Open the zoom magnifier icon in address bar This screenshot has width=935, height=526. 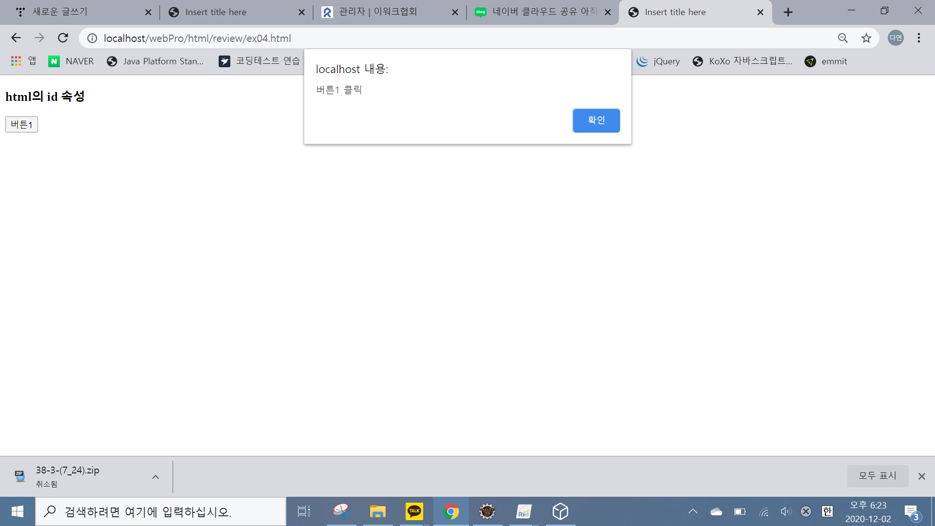pyautogui.click(x=842, y=38)
